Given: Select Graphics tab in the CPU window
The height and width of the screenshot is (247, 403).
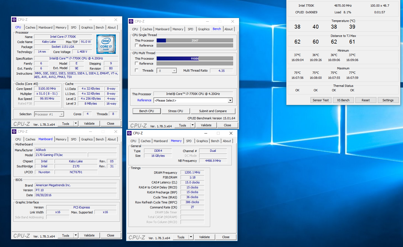Looking at the screenshot, I should click(87, 27).
